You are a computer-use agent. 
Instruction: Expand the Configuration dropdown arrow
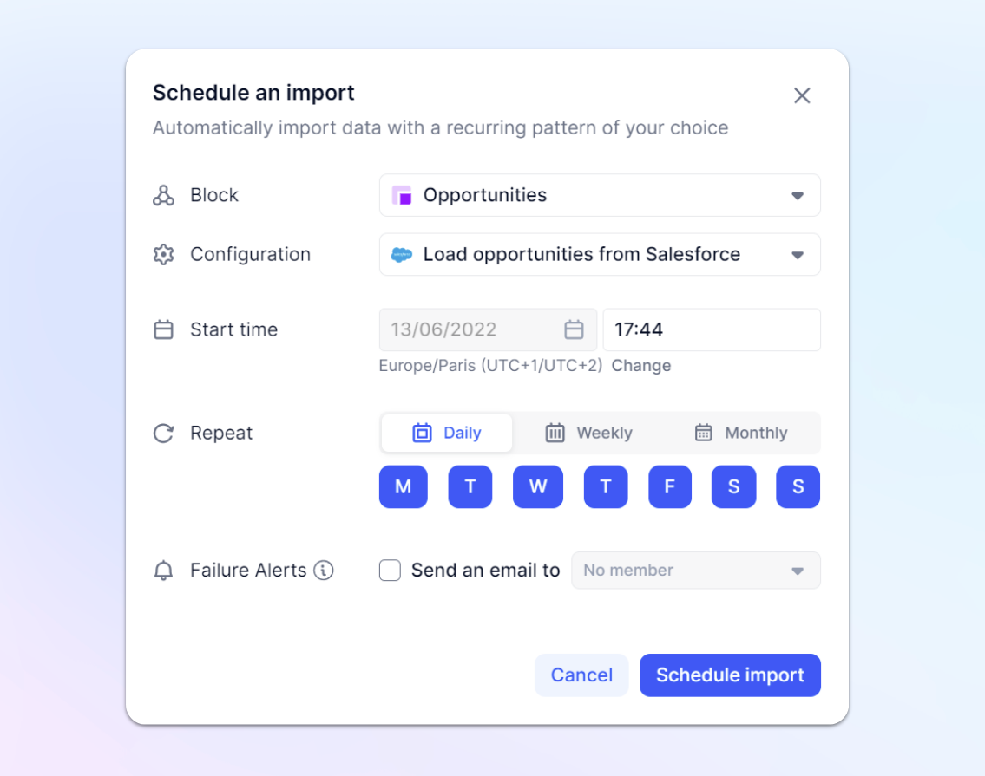[798, 255]
